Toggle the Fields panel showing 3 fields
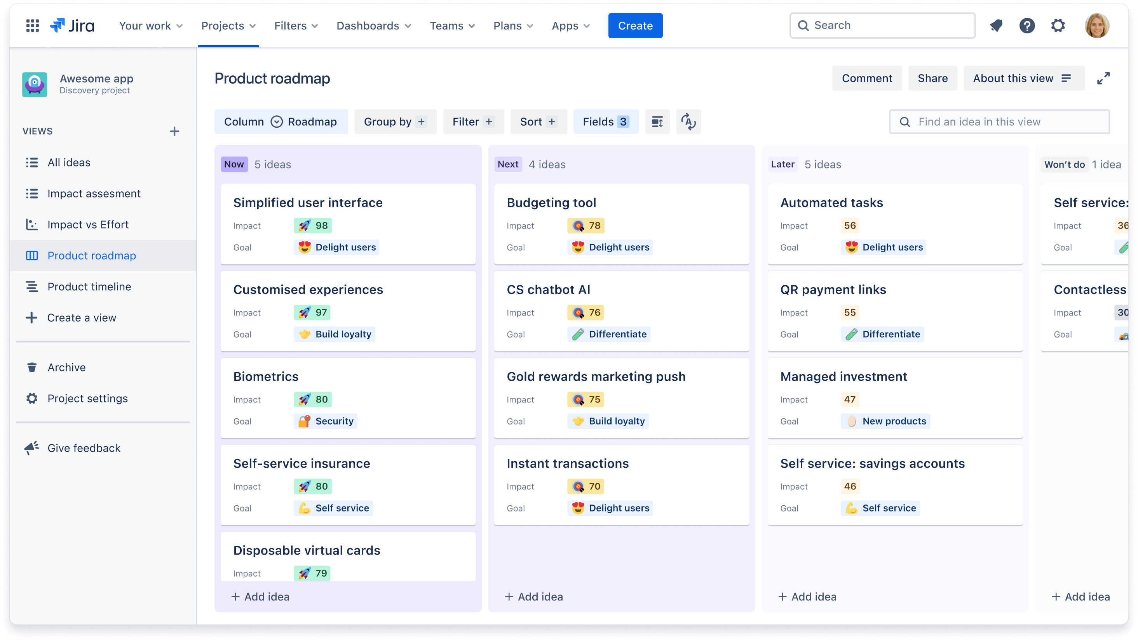1138x640 pixels. pyautogui.click(x=606, y=121)
